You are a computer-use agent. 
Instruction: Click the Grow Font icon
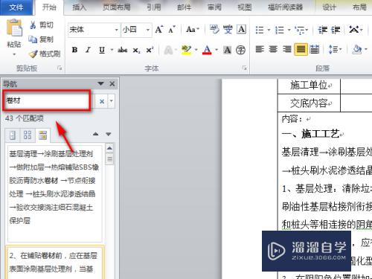click(159, 30)
